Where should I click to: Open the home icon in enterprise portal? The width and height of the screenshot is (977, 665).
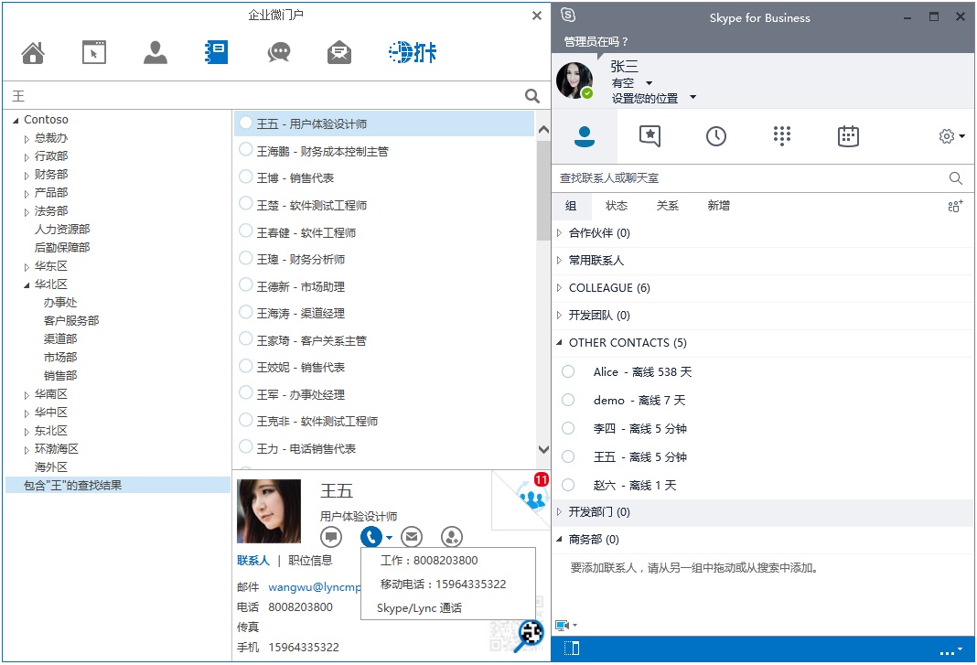33,53
